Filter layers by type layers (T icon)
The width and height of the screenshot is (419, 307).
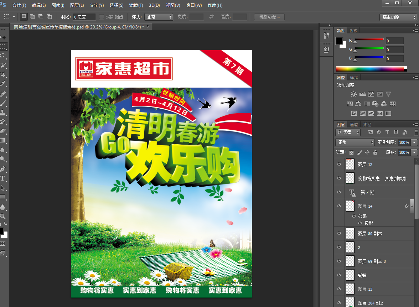pos(387,132)
